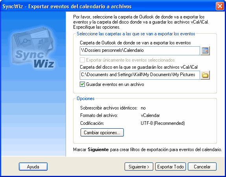This screenshot has width=226, height=177.
Task: Select the 'UTF-8 (Recommended)' encoding value
Action: [163, 123]
